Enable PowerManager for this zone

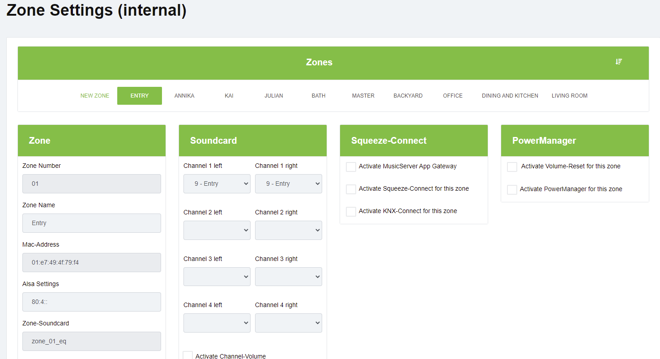coord(512,190)
